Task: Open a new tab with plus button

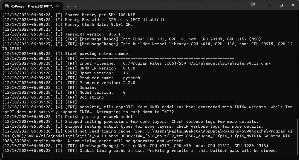Action: point(68,6)
